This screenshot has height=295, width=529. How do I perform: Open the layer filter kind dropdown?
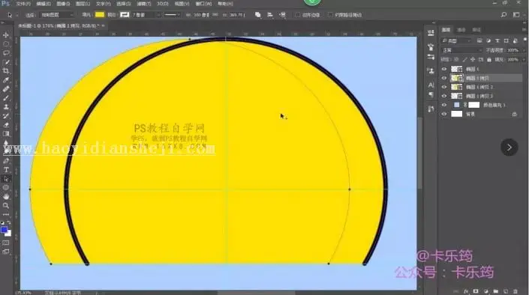pyautogui.click(x=456, y=40)
